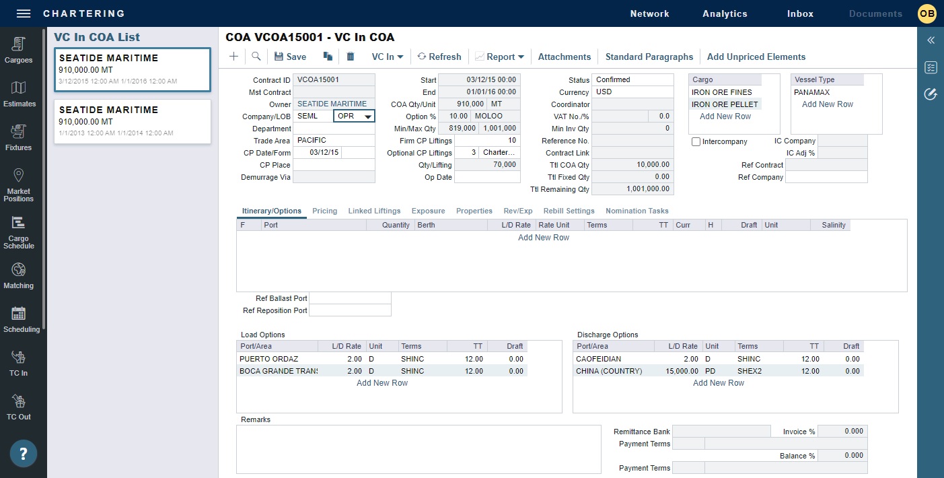Collapse the right side panel chevron
Screen dimensions: 944x478
pyautogui.click(x=931, y=40)
